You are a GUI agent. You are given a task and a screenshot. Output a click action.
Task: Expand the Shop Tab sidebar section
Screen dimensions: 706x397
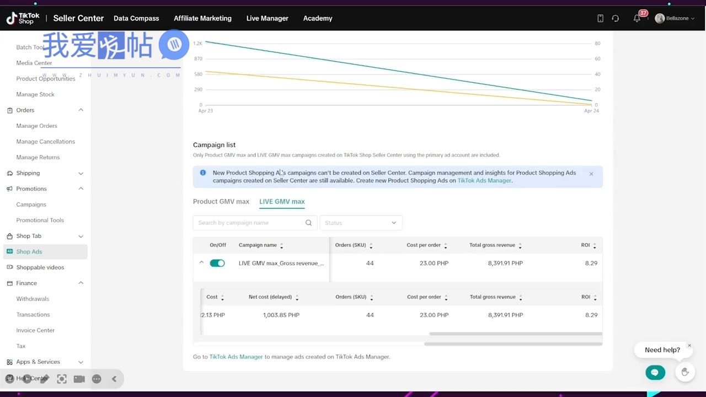(x=81, y=236)
